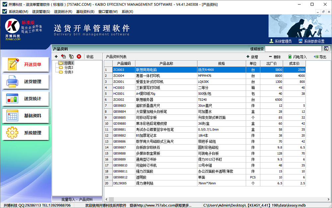Sort by the 单位 column header

tap(253, 63)
